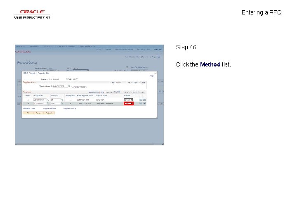
Task: Click the Home link in the background page header
Action: [x=98, y=49]
